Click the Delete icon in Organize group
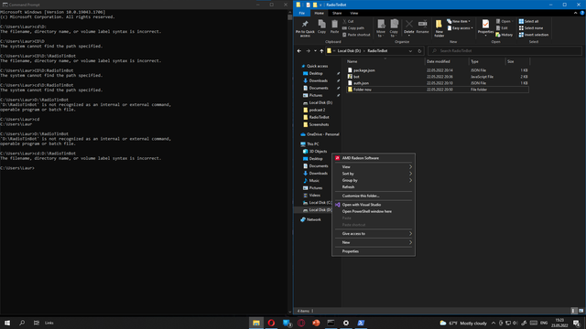 (409, 27)
